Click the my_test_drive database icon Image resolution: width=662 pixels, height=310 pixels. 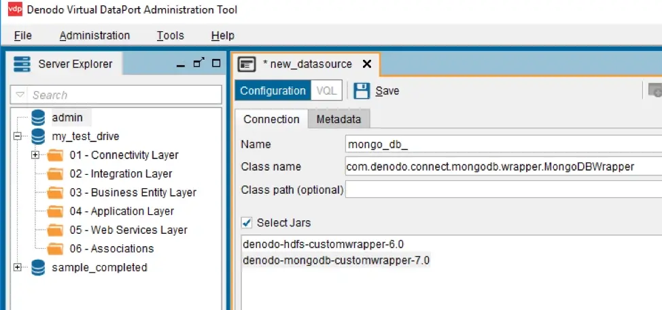point(38,137)
